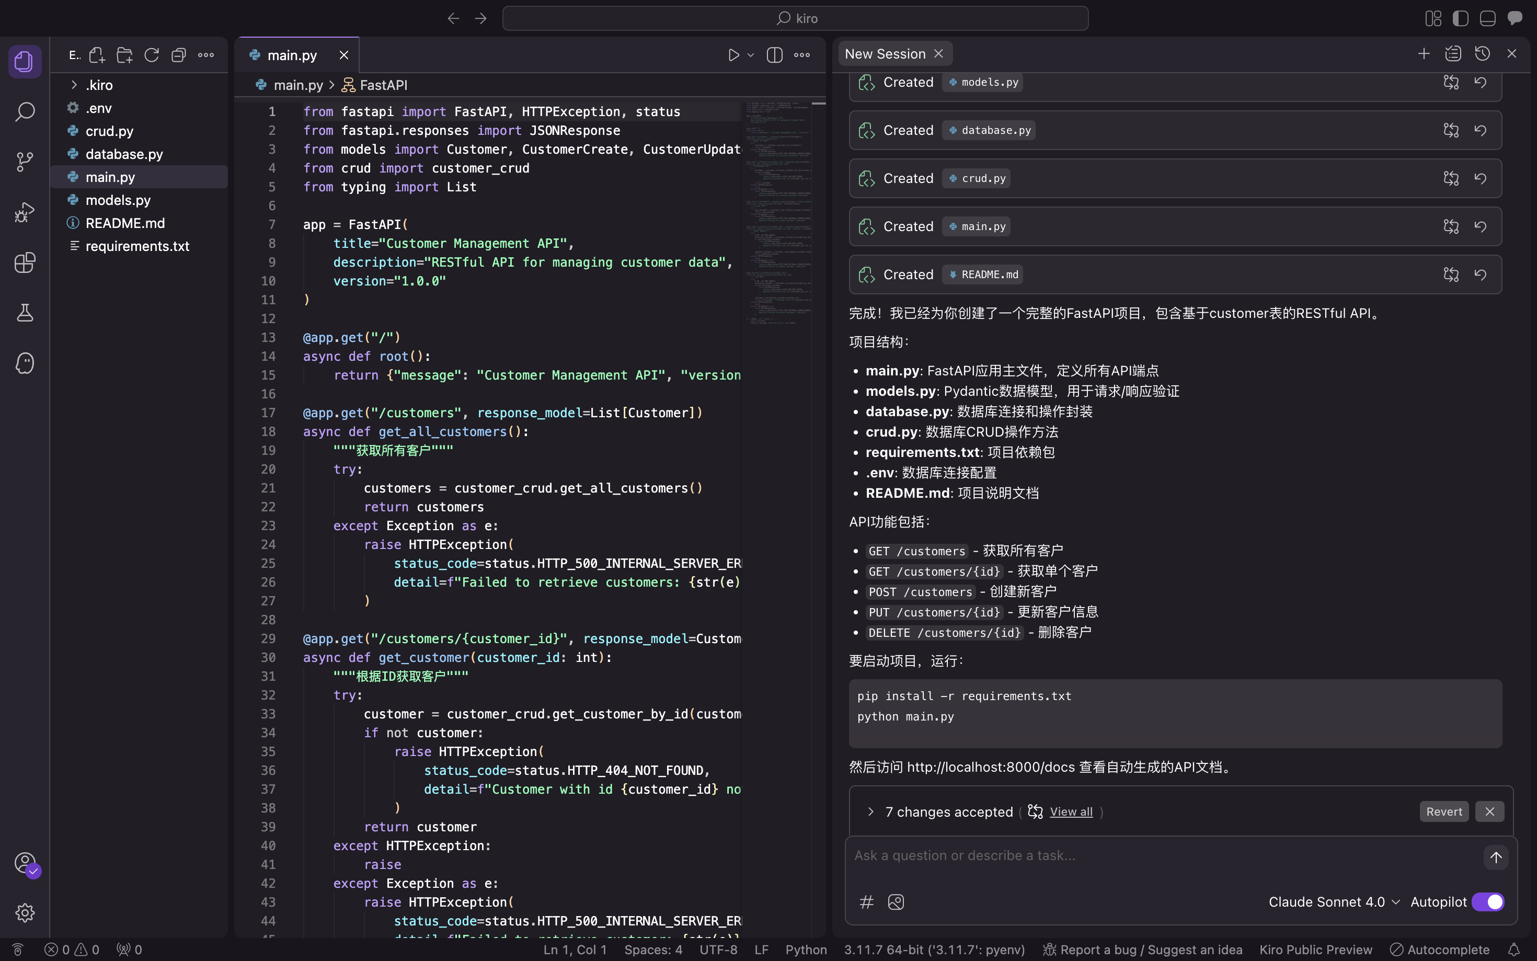Toggle the bottom panel layout icon
The height and width of the screenshot is (961, 1537).
tap(1487, 18)
